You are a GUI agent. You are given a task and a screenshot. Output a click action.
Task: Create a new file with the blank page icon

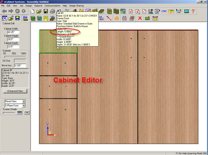click(x=32, y=11)
